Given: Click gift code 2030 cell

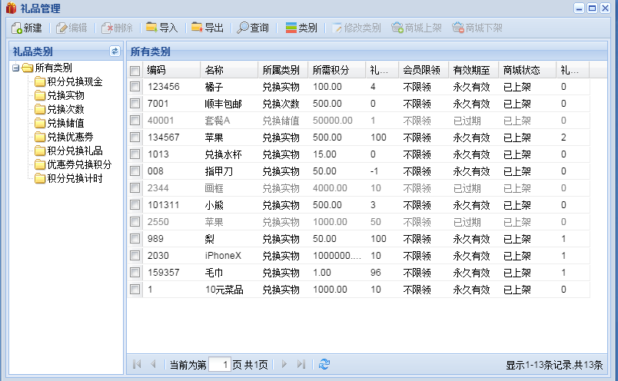Looking at the screenshot, I should click(x=171, y=256).
